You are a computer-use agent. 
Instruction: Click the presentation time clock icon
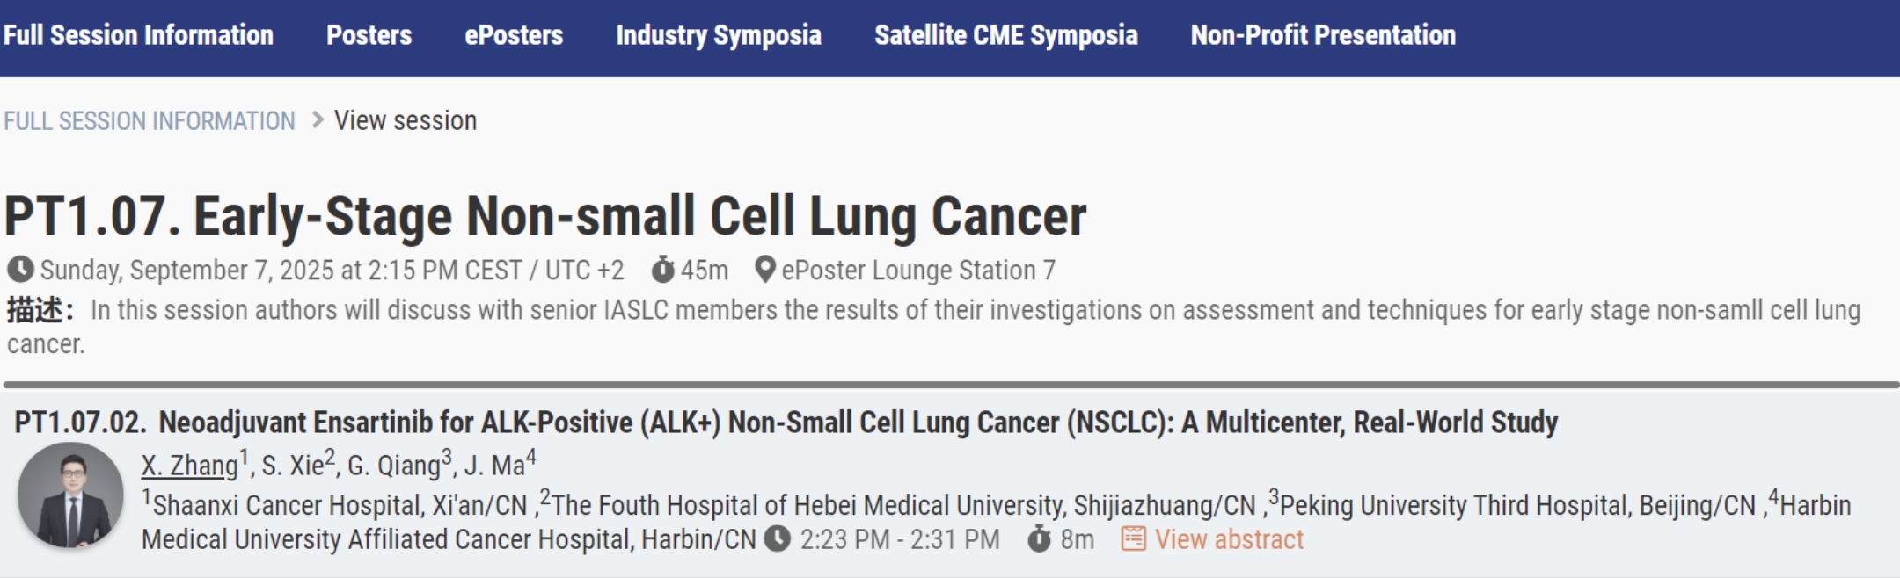click(778, 538)
